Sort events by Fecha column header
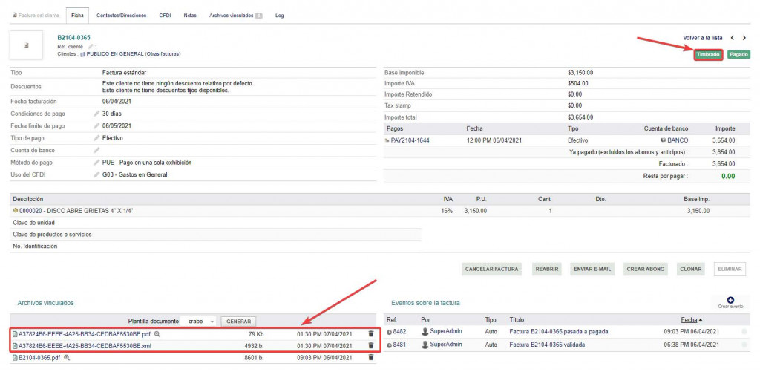This screenshot has height=372, width=760. coord(691,319)
